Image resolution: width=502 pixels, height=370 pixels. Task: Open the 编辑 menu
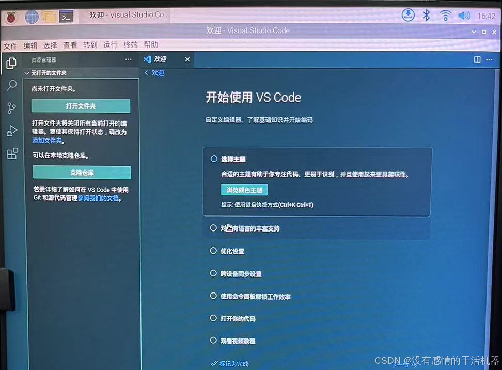[30, 45]
